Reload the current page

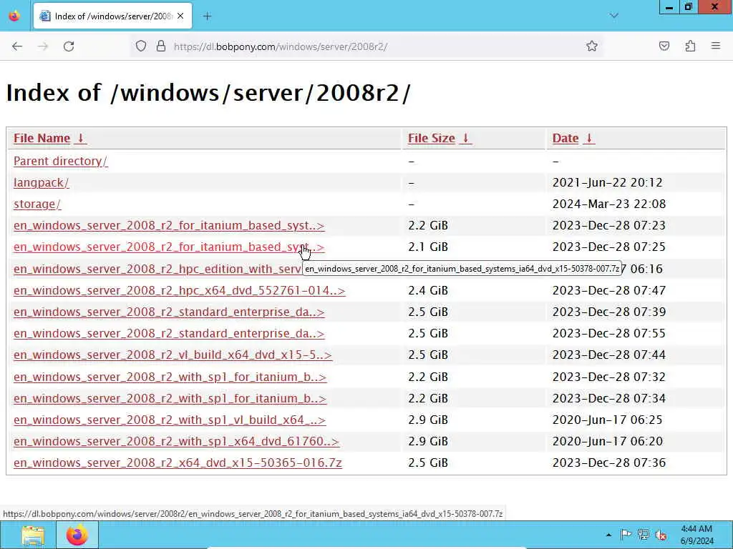69,46
